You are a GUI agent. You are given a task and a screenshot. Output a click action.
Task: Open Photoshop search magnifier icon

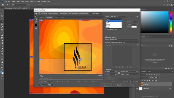(x=164, y=5)
